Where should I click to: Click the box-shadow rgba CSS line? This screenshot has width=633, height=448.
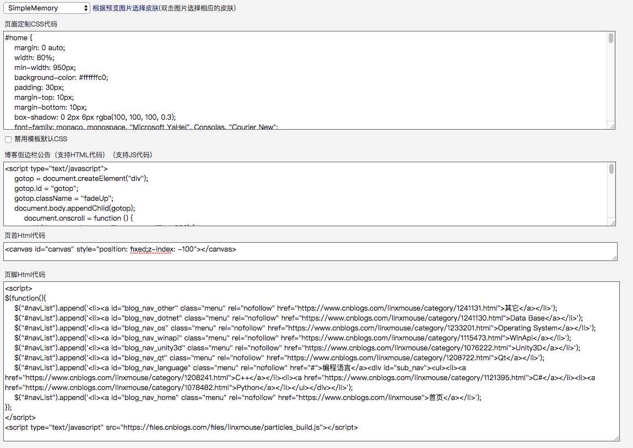click(95, 117)
